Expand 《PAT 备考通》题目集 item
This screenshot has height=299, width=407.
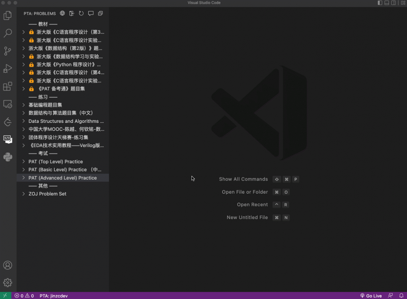[24, 89]
